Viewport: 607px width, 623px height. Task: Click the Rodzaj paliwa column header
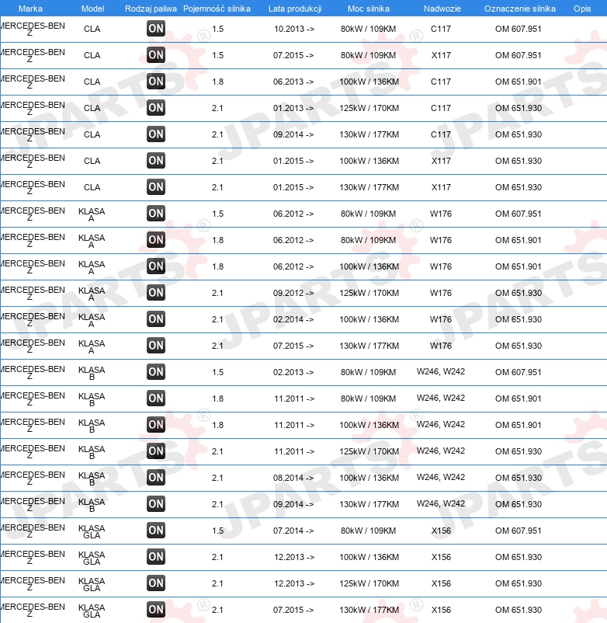click(151, 9)
